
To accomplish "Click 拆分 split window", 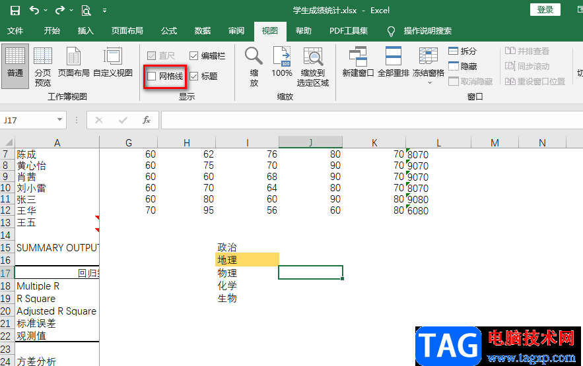I will pyautogui.click(x=463, y=51).
